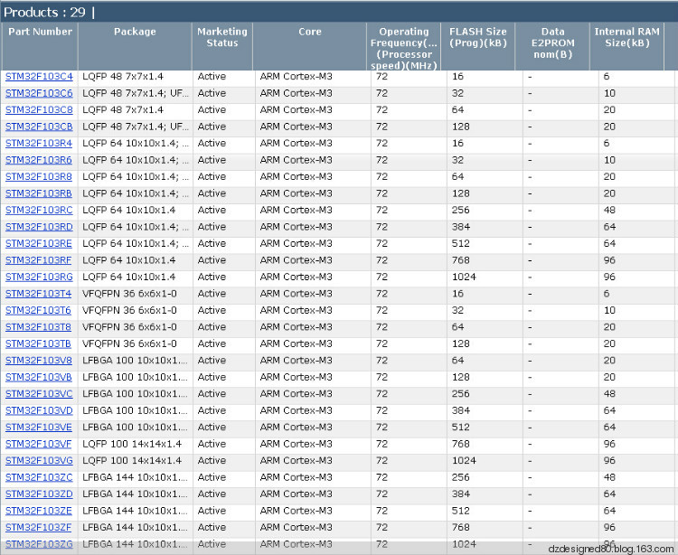Select RAM size '48' in STM32F103RC row
This screenshot has height=555, width=678.
(609, 210)
